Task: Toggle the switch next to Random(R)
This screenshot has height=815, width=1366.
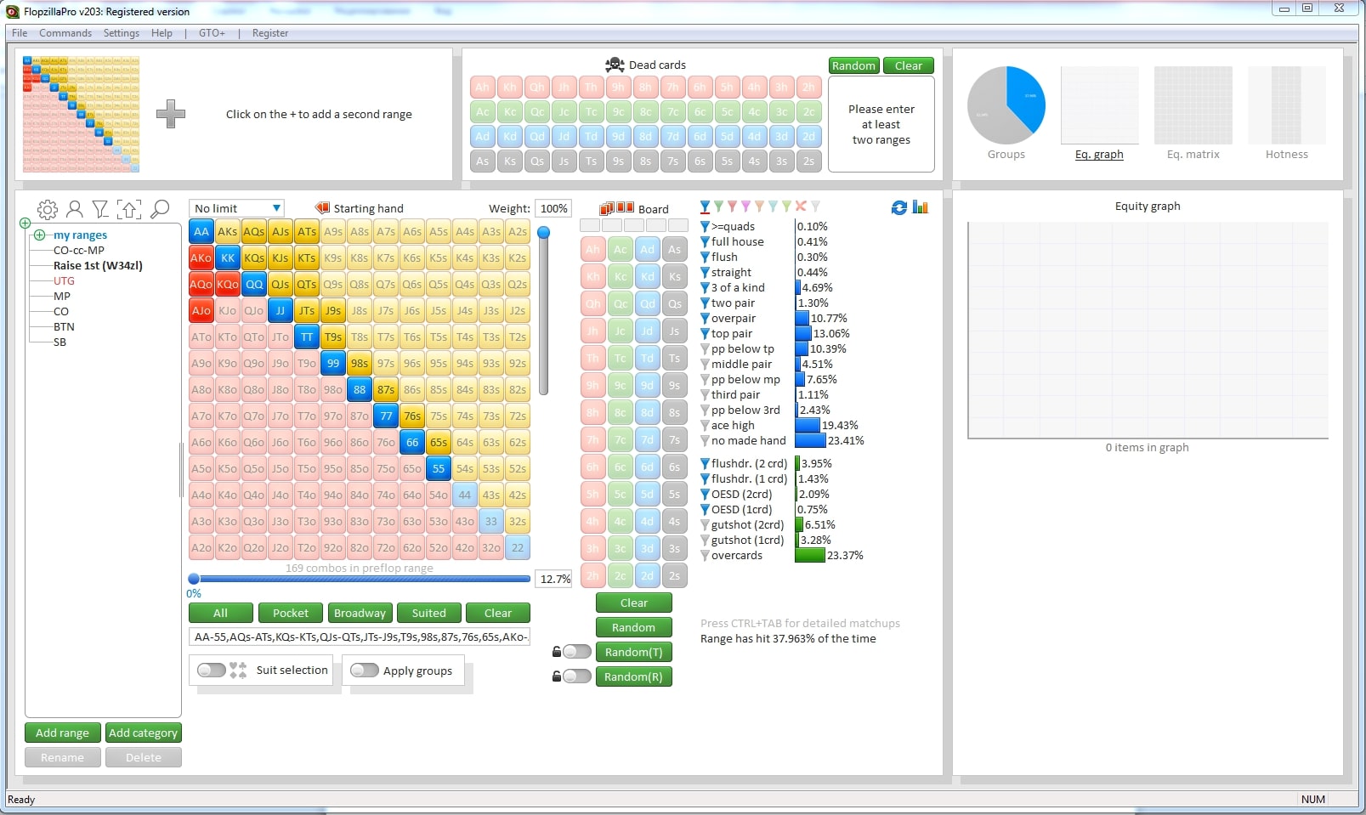Action: pos(577,676)
